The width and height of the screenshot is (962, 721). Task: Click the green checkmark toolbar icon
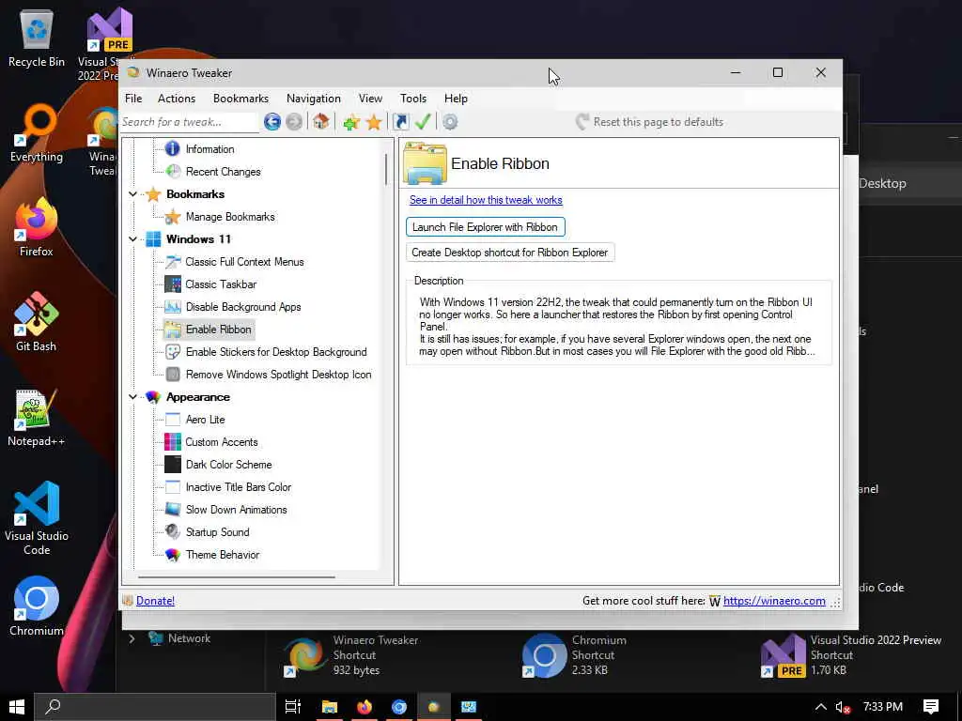tap(423, 122)
